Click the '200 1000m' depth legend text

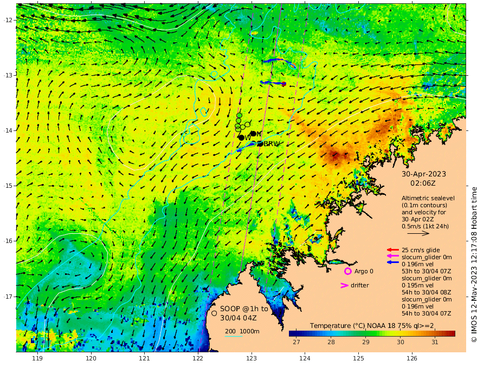[242, 331]
